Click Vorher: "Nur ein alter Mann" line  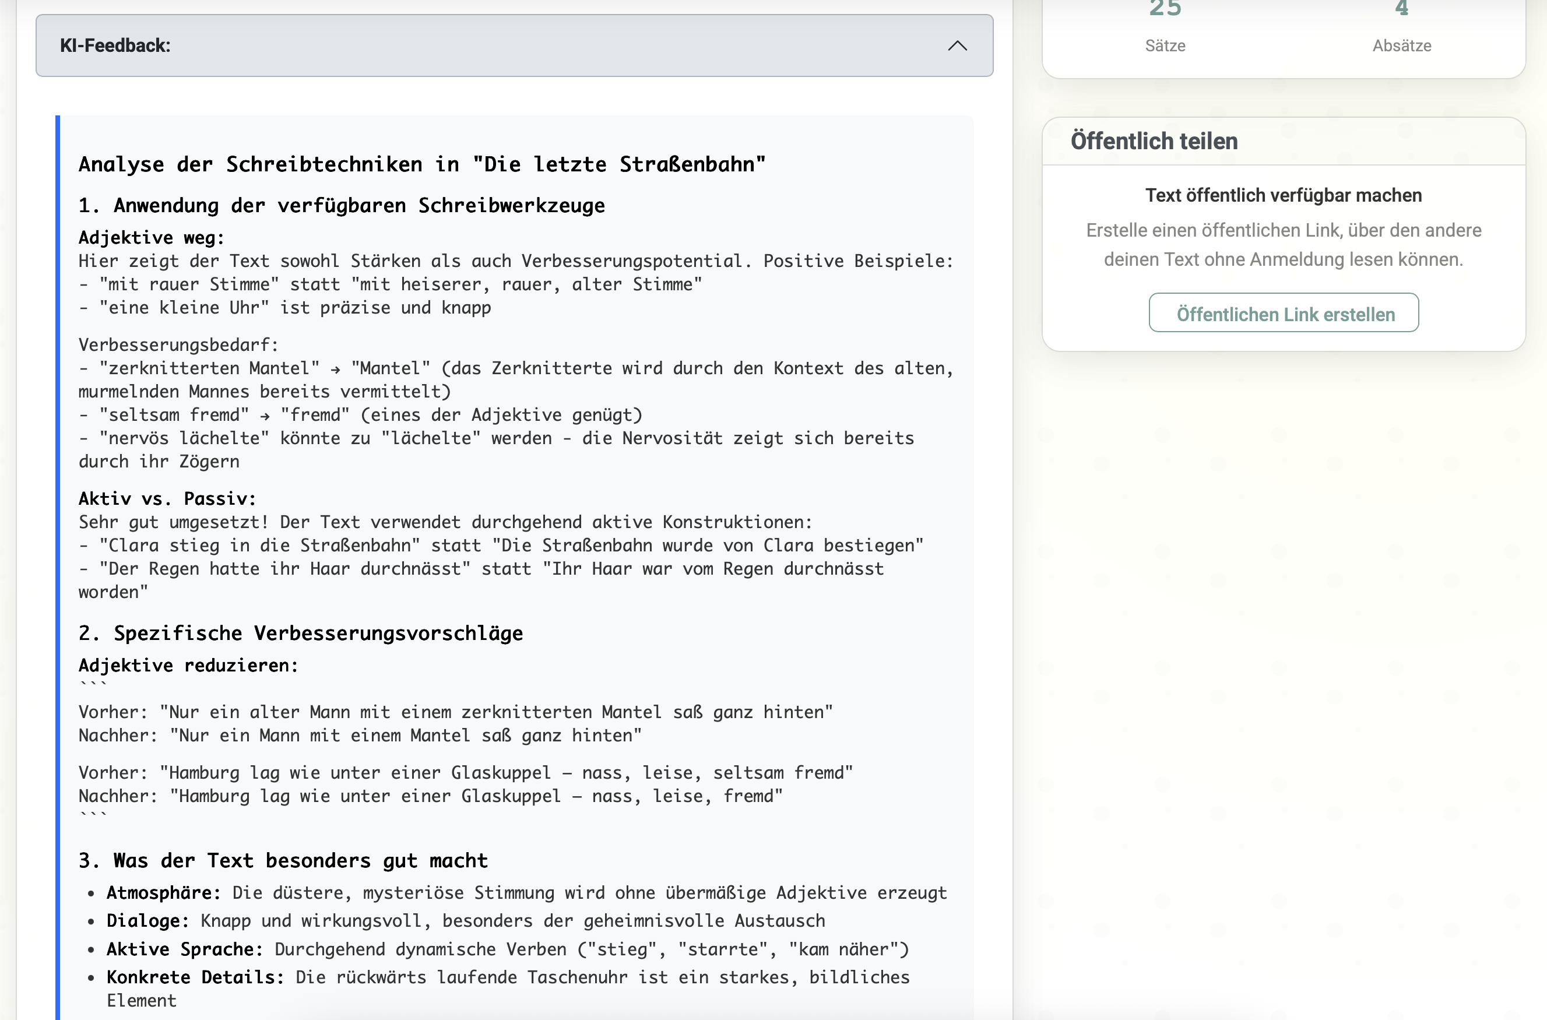coord(455,712)
